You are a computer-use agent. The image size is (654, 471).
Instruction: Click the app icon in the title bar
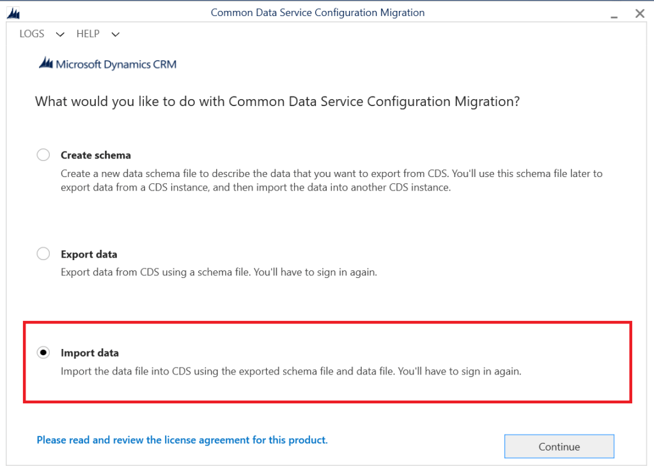tap(13, 13)
